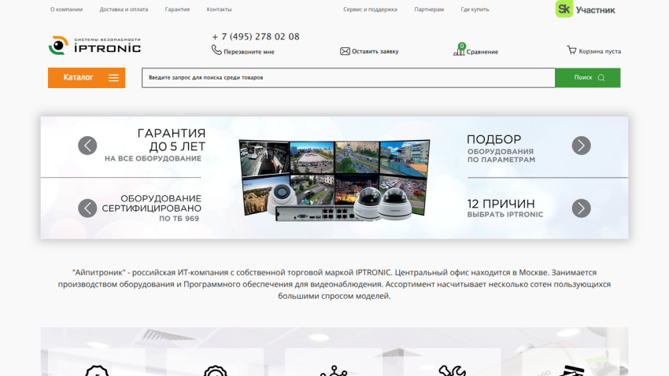Click the shopping cart icon

pos(571,50)
